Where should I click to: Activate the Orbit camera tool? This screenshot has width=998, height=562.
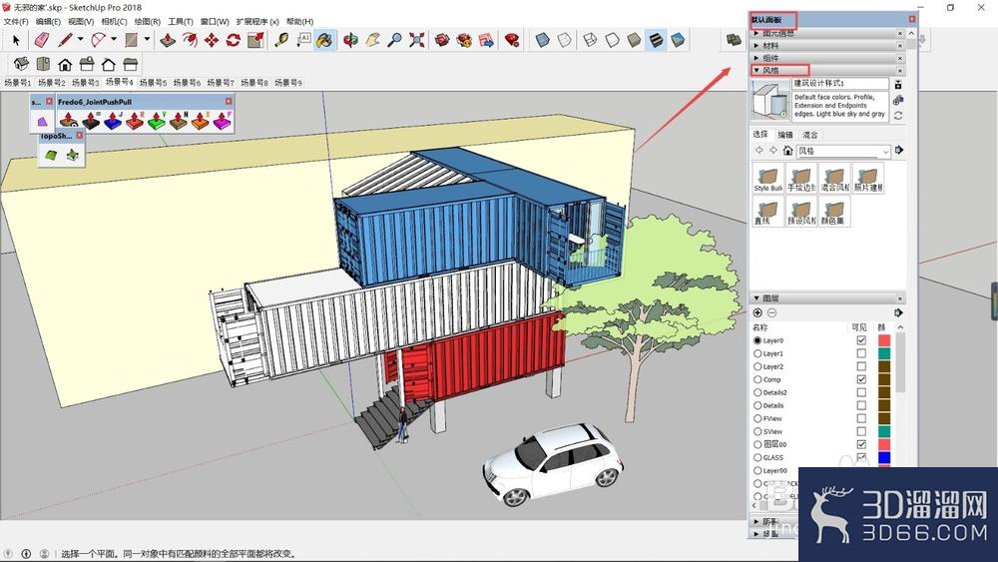[350, 41]
